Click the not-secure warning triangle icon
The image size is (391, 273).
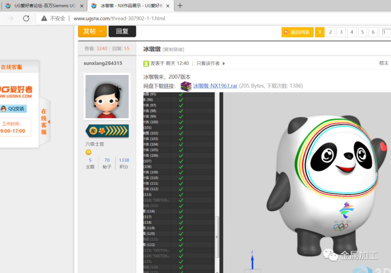44,18
